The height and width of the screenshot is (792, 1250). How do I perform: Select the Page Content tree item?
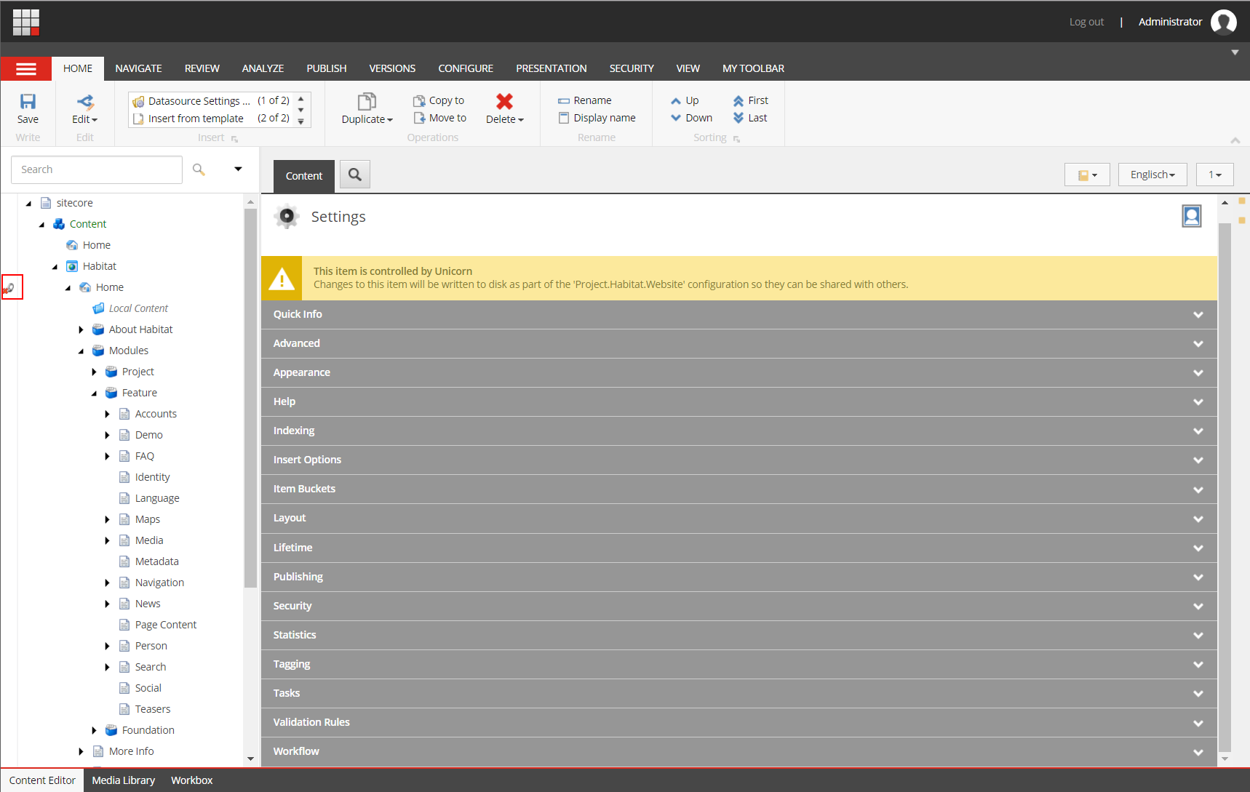pos(165,625)
